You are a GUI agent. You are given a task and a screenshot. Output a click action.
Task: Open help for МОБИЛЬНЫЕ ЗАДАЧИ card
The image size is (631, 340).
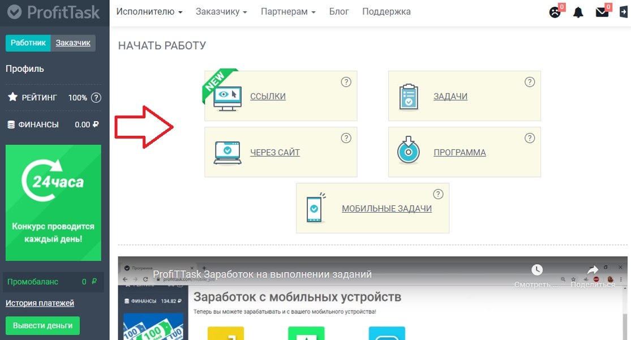pyautogui.click(x=438, y=195)
